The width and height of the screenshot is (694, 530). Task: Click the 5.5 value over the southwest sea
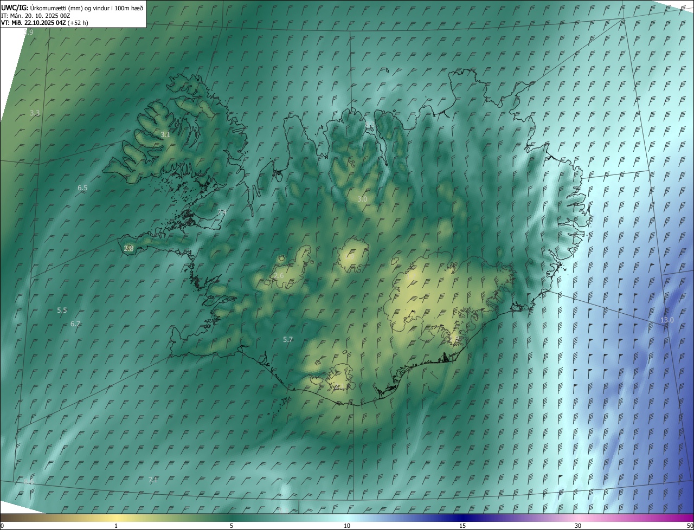(62, 311)
